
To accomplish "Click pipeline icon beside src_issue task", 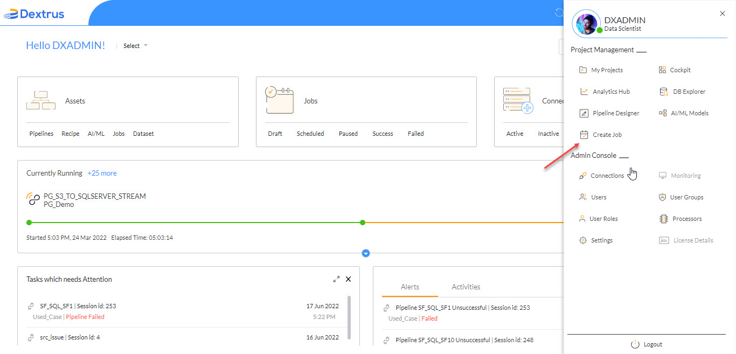I will (x=31, y=337).
